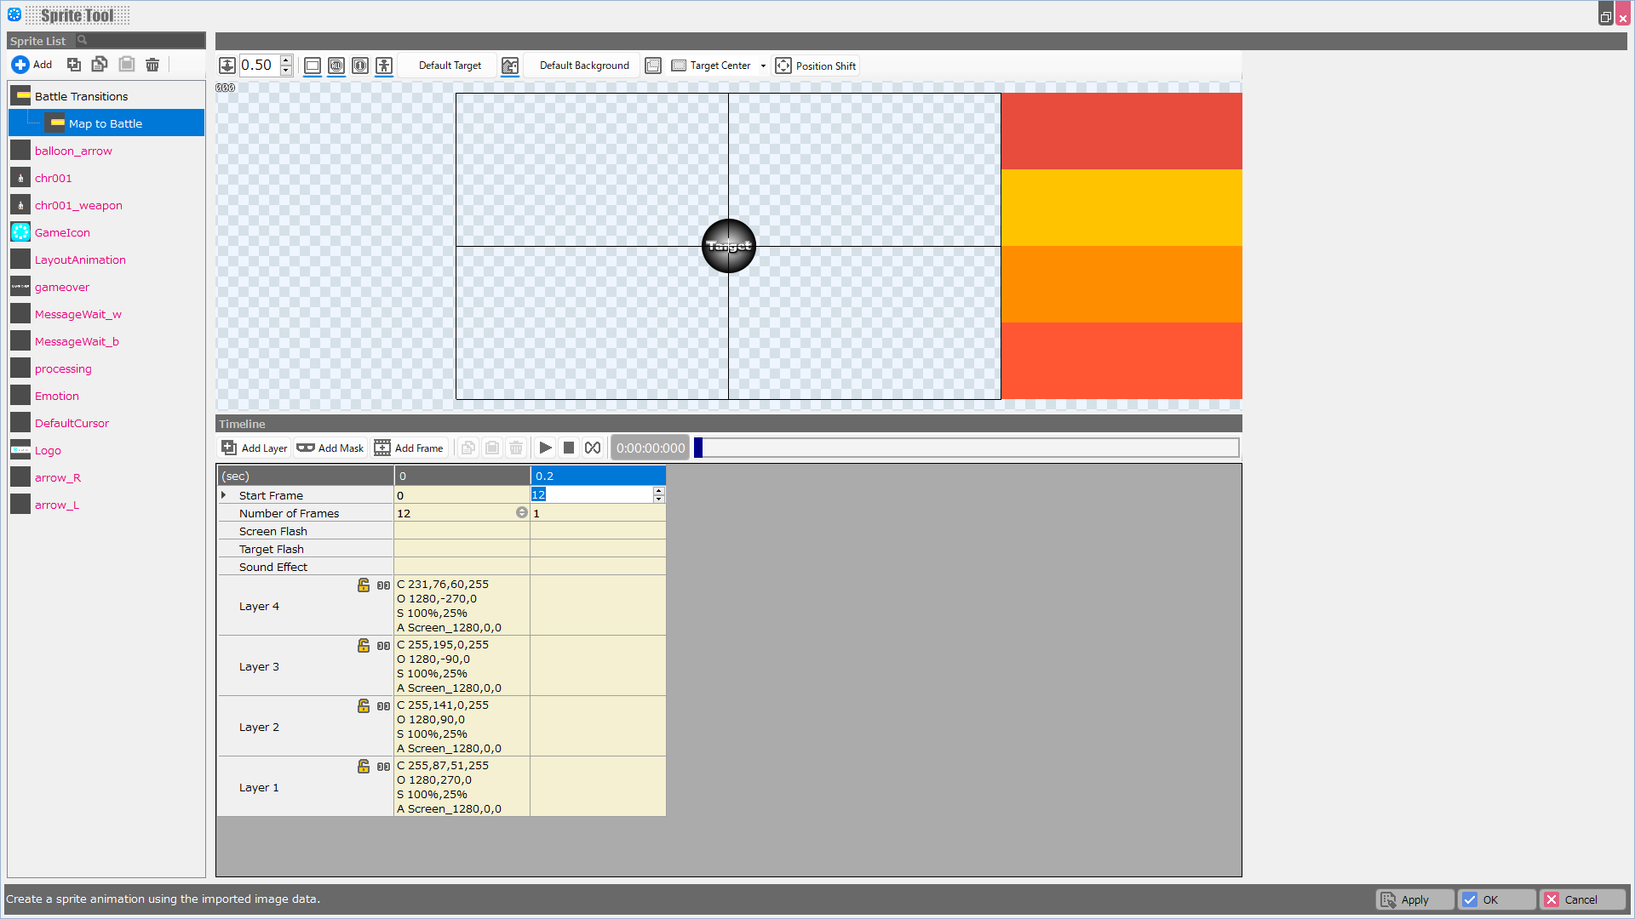Viewport: 1635px width, 919px height.
Task: Select chr001_weapon in sprite list
Action: click(x=78, y=205)
